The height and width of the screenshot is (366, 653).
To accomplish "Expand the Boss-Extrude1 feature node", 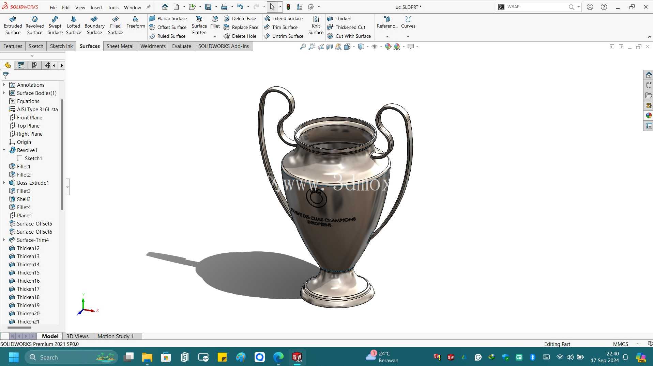I will pyautogui.click(x=4, y=183).
